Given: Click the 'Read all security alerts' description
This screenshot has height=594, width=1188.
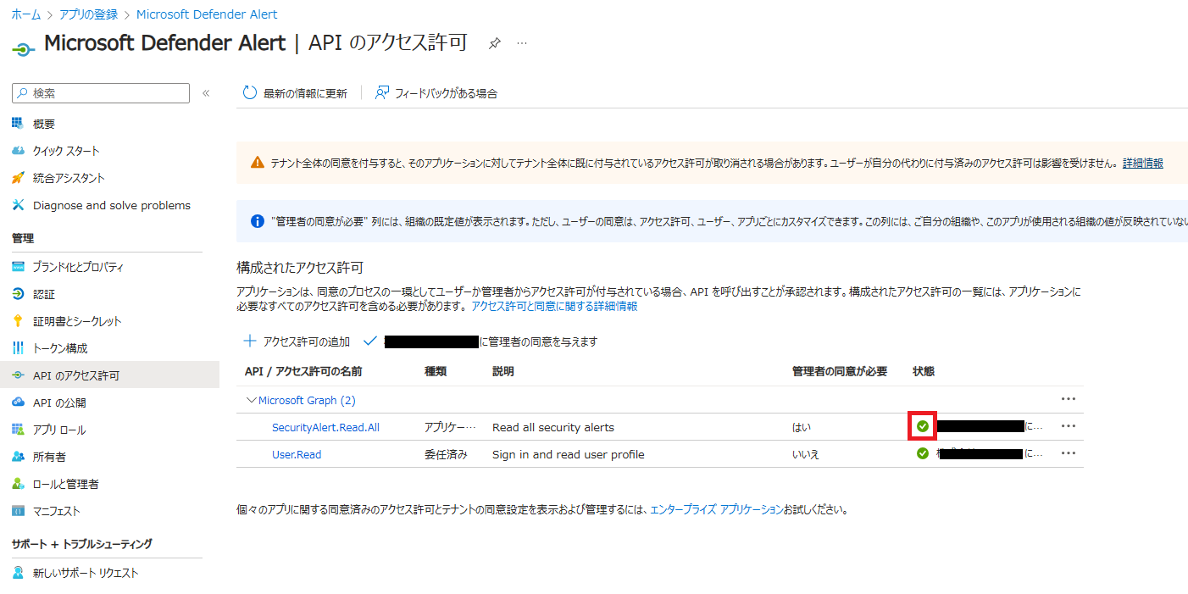Looking at the screenshot, I should tap(553, 427).
